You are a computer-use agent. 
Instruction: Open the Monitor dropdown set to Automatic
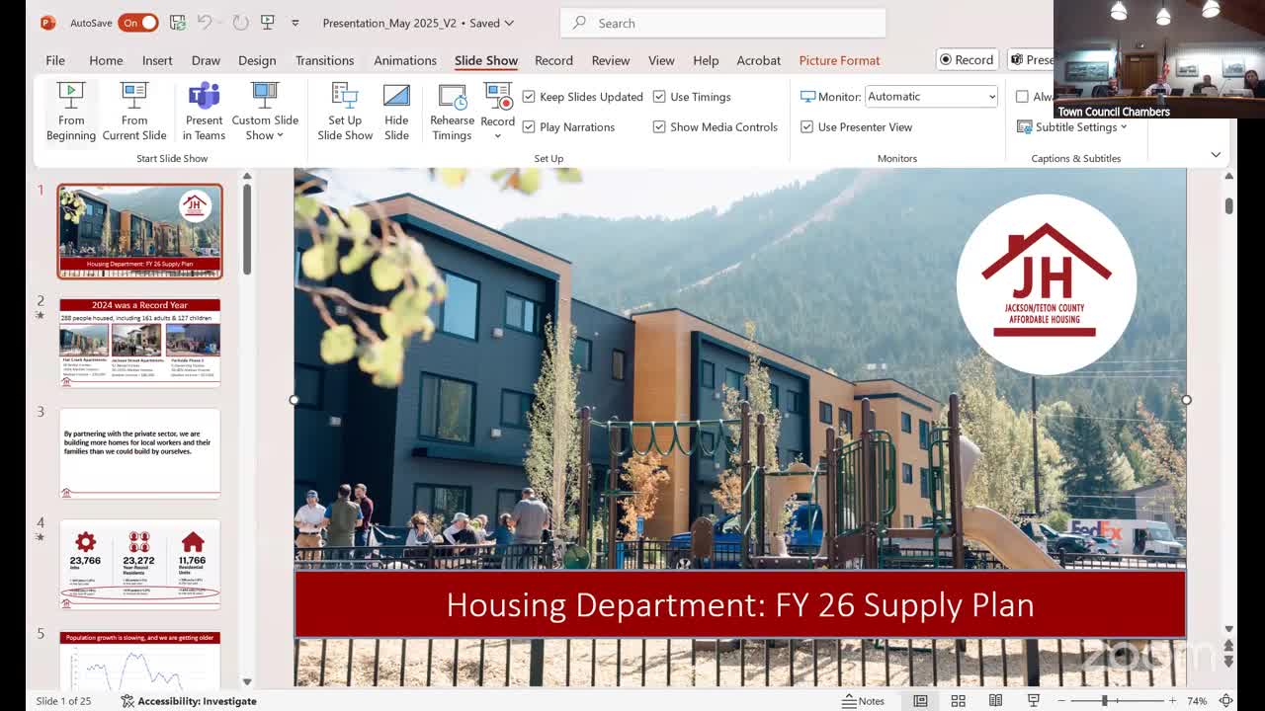click(x=931, y=97)
